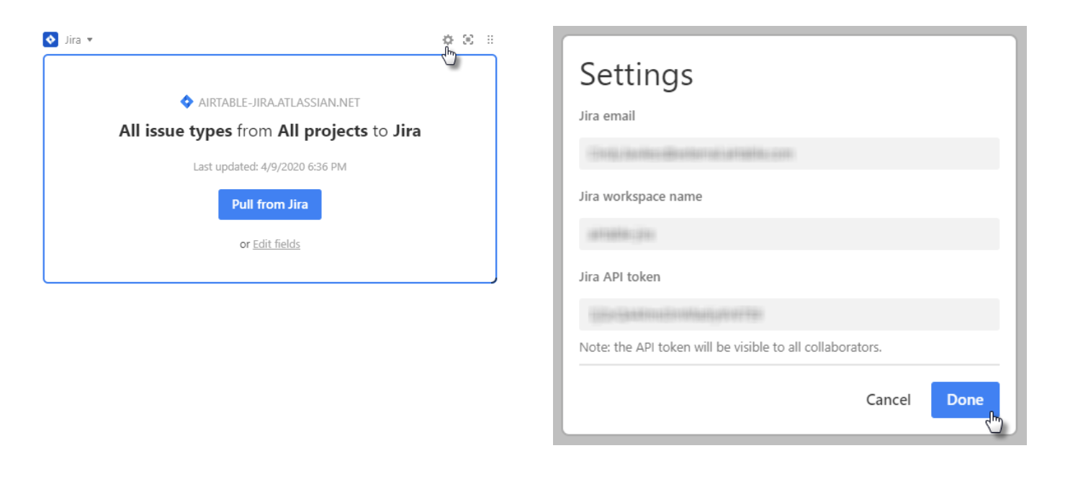Focus the Jira workspace name field
Image resolution: width=1065 pixels, height=479 pixels.
click(x=789, y=234)
